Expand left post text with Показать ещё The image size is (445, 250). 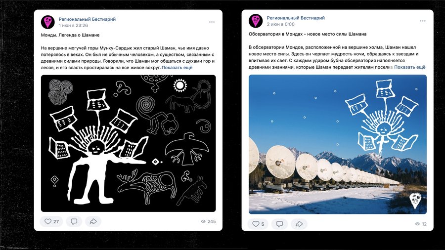[177, 68]
